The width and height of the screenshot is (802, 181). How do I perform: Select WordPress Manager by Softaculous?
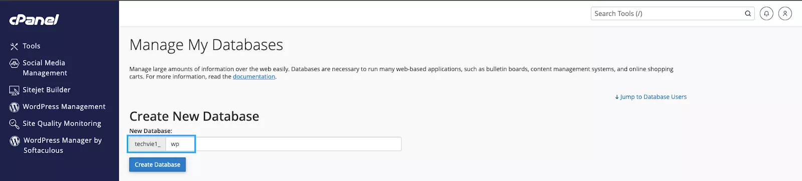pyautogui.click(x=63, y=145)
